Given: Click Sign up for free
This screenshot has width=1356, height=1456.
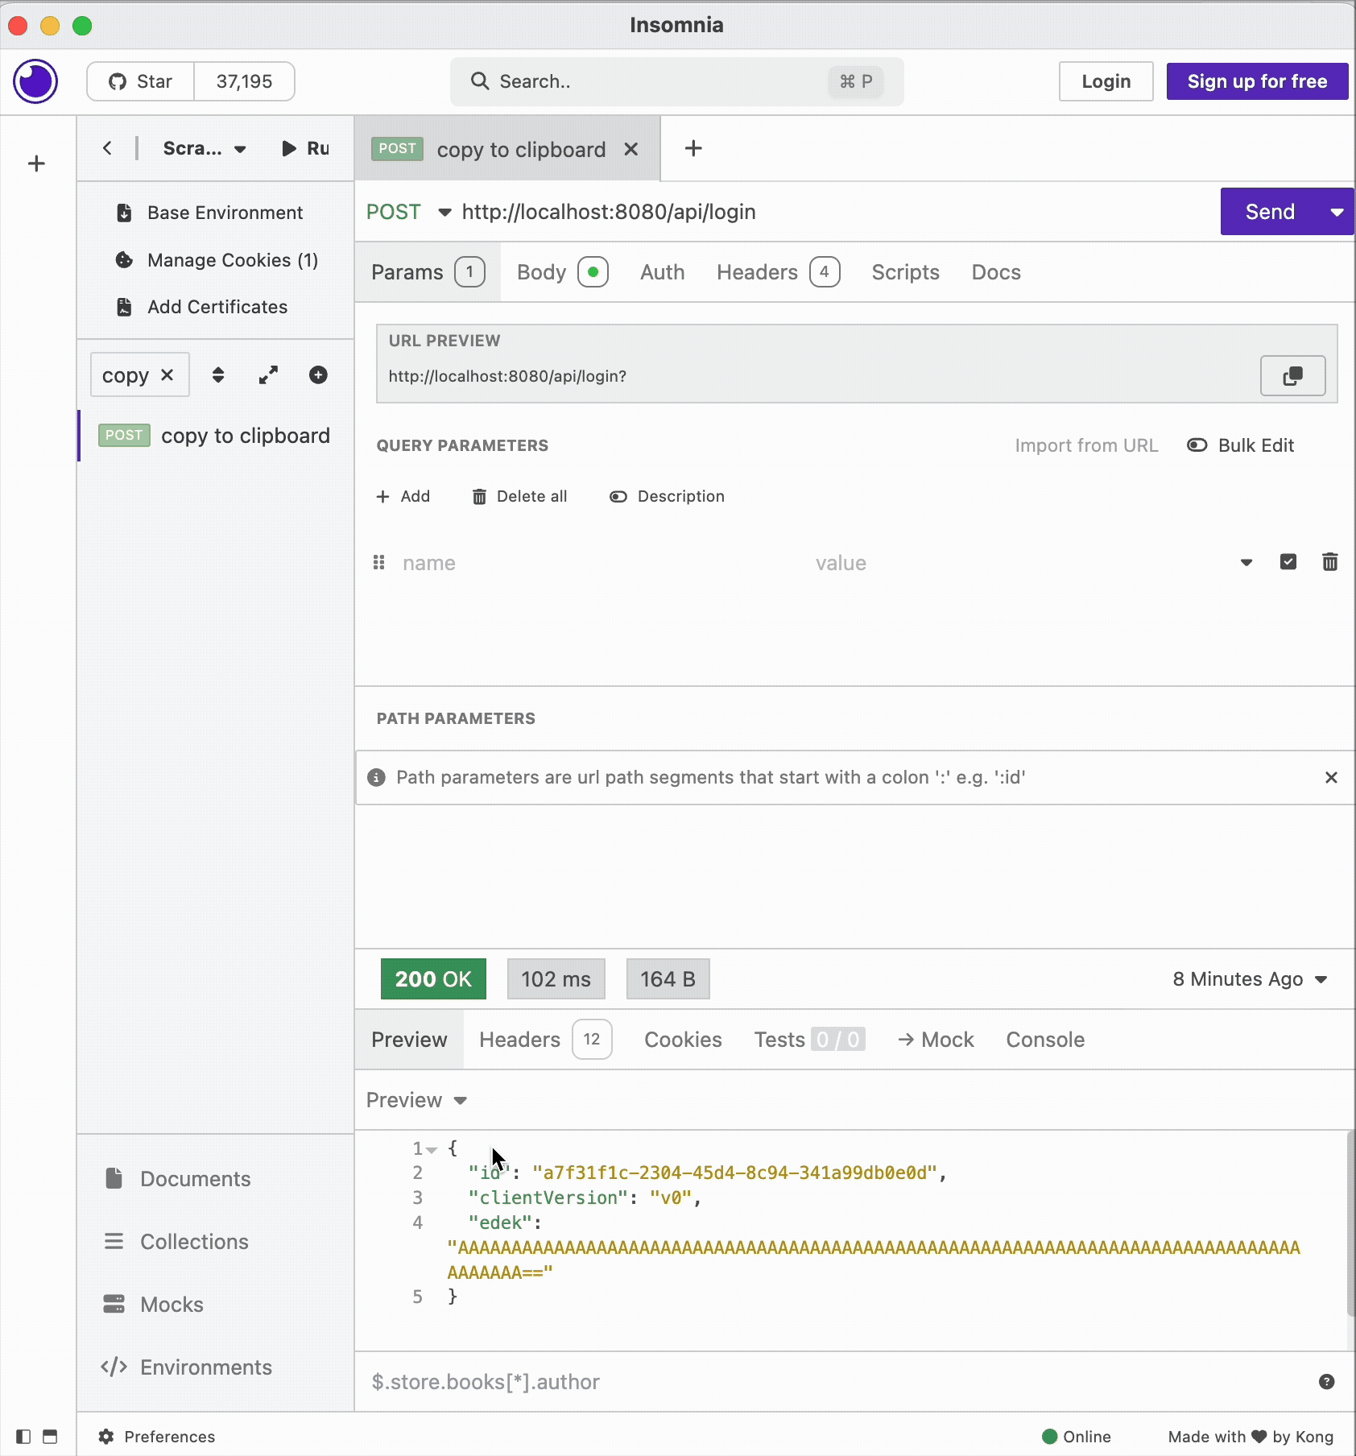Looking at the screenshot, I should [x=1257, y=81].
